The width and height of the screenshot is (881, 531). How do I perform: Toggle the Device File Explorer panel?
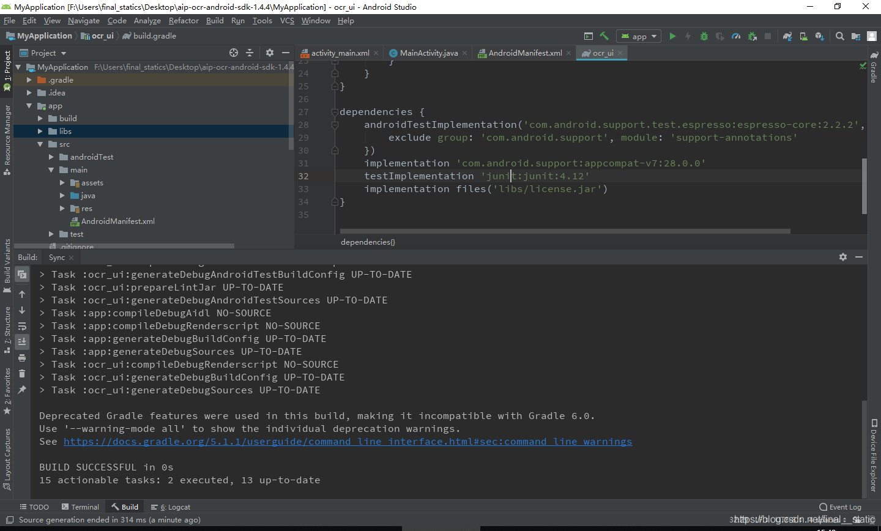click(874, 456)
